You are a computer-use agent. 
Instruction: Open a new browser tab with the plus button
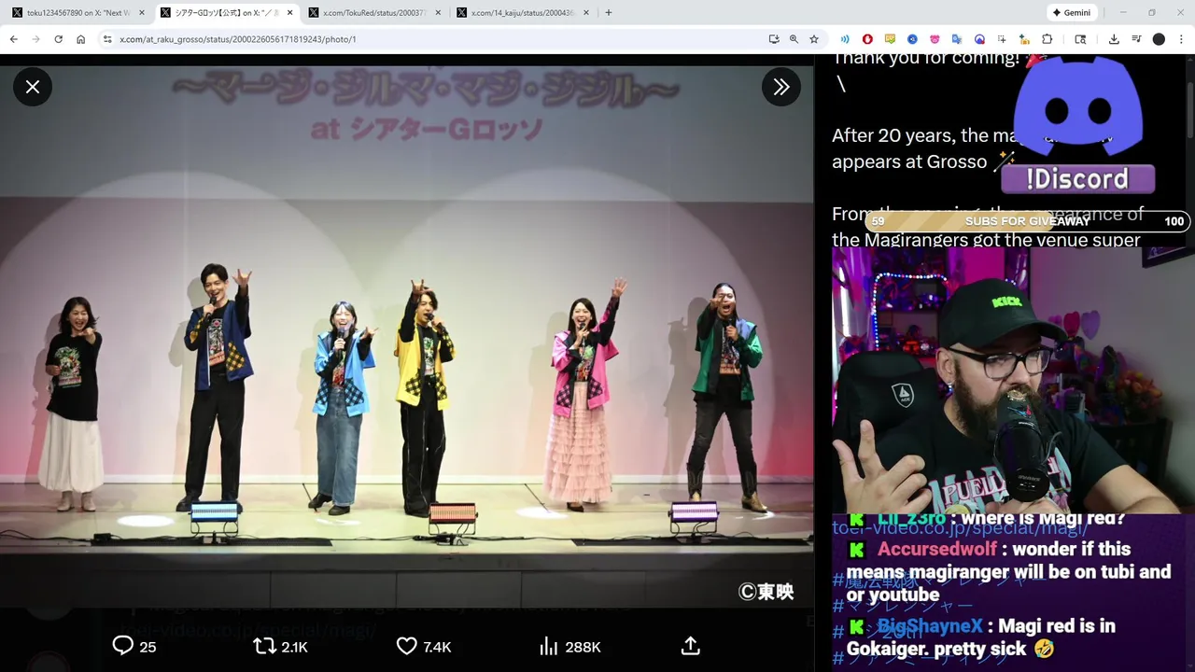[x=609, y=12]
